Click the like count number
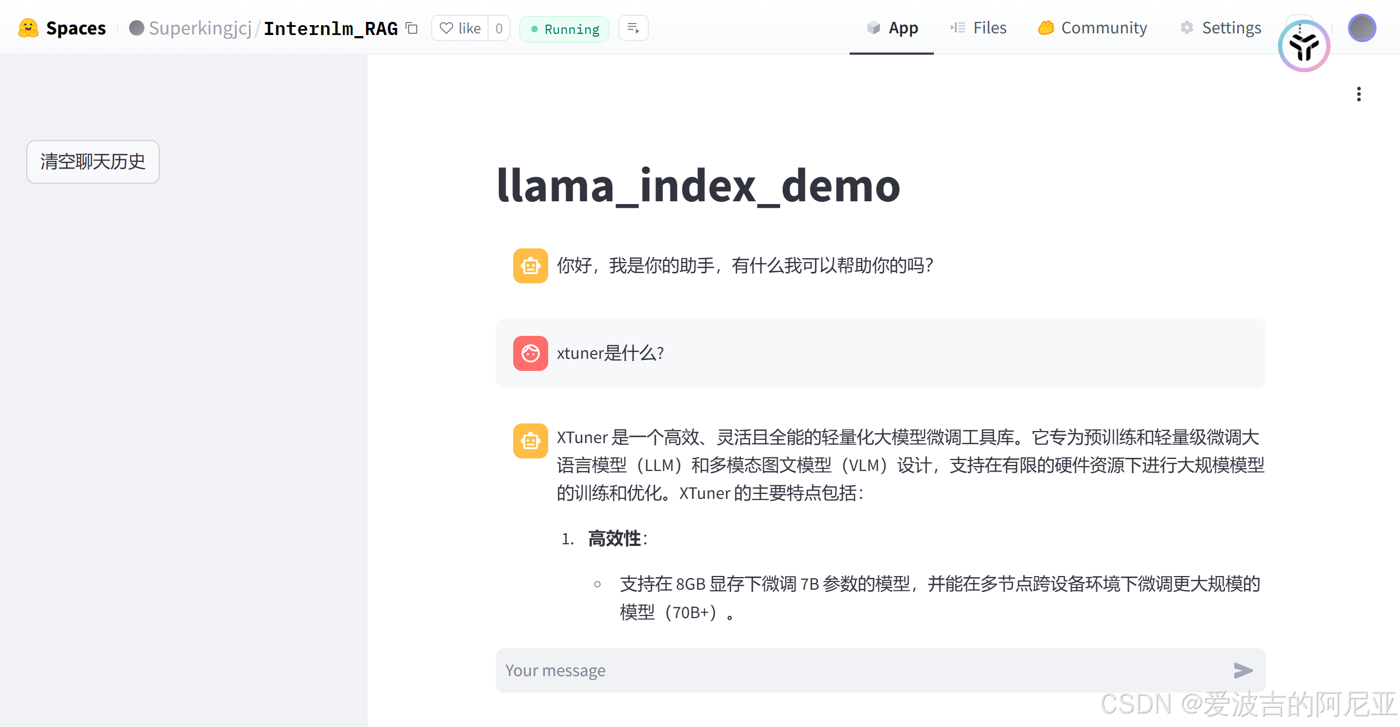The width and height of the screenshot is (1400, 727). point(498,28)
